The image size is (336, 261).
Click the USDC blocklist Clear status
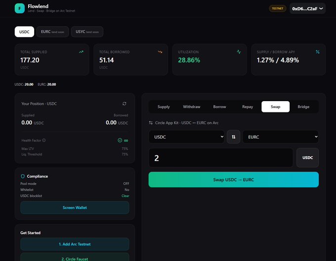126,196
